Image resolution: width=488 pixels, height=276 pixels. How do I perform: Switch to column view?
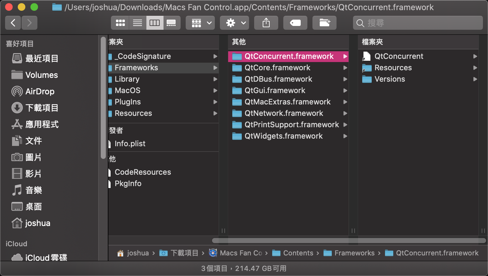tap(155, 23)
